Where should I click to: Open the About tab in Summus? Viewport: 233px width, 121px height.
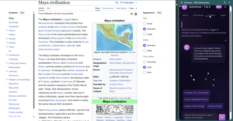pos(185,15)
